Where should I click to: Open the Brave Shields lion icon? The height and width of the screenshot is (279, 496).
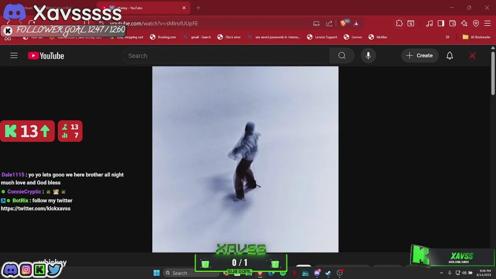(343, 24)
